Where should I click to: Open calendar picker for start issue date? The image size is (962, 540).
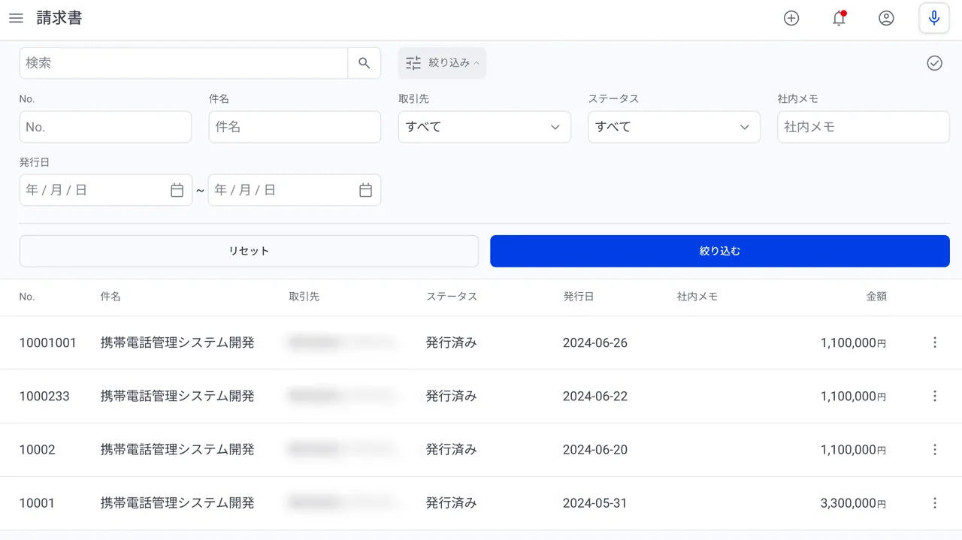point(177,190)
